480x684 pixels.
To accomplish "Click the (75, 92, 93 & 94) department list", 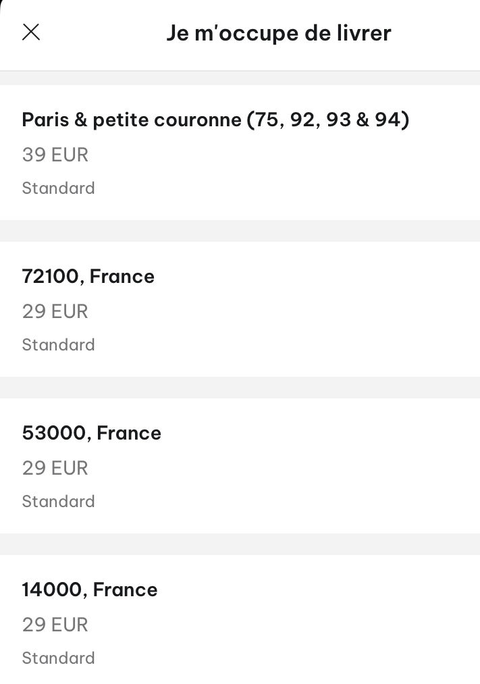I will [x=328, y=120].
